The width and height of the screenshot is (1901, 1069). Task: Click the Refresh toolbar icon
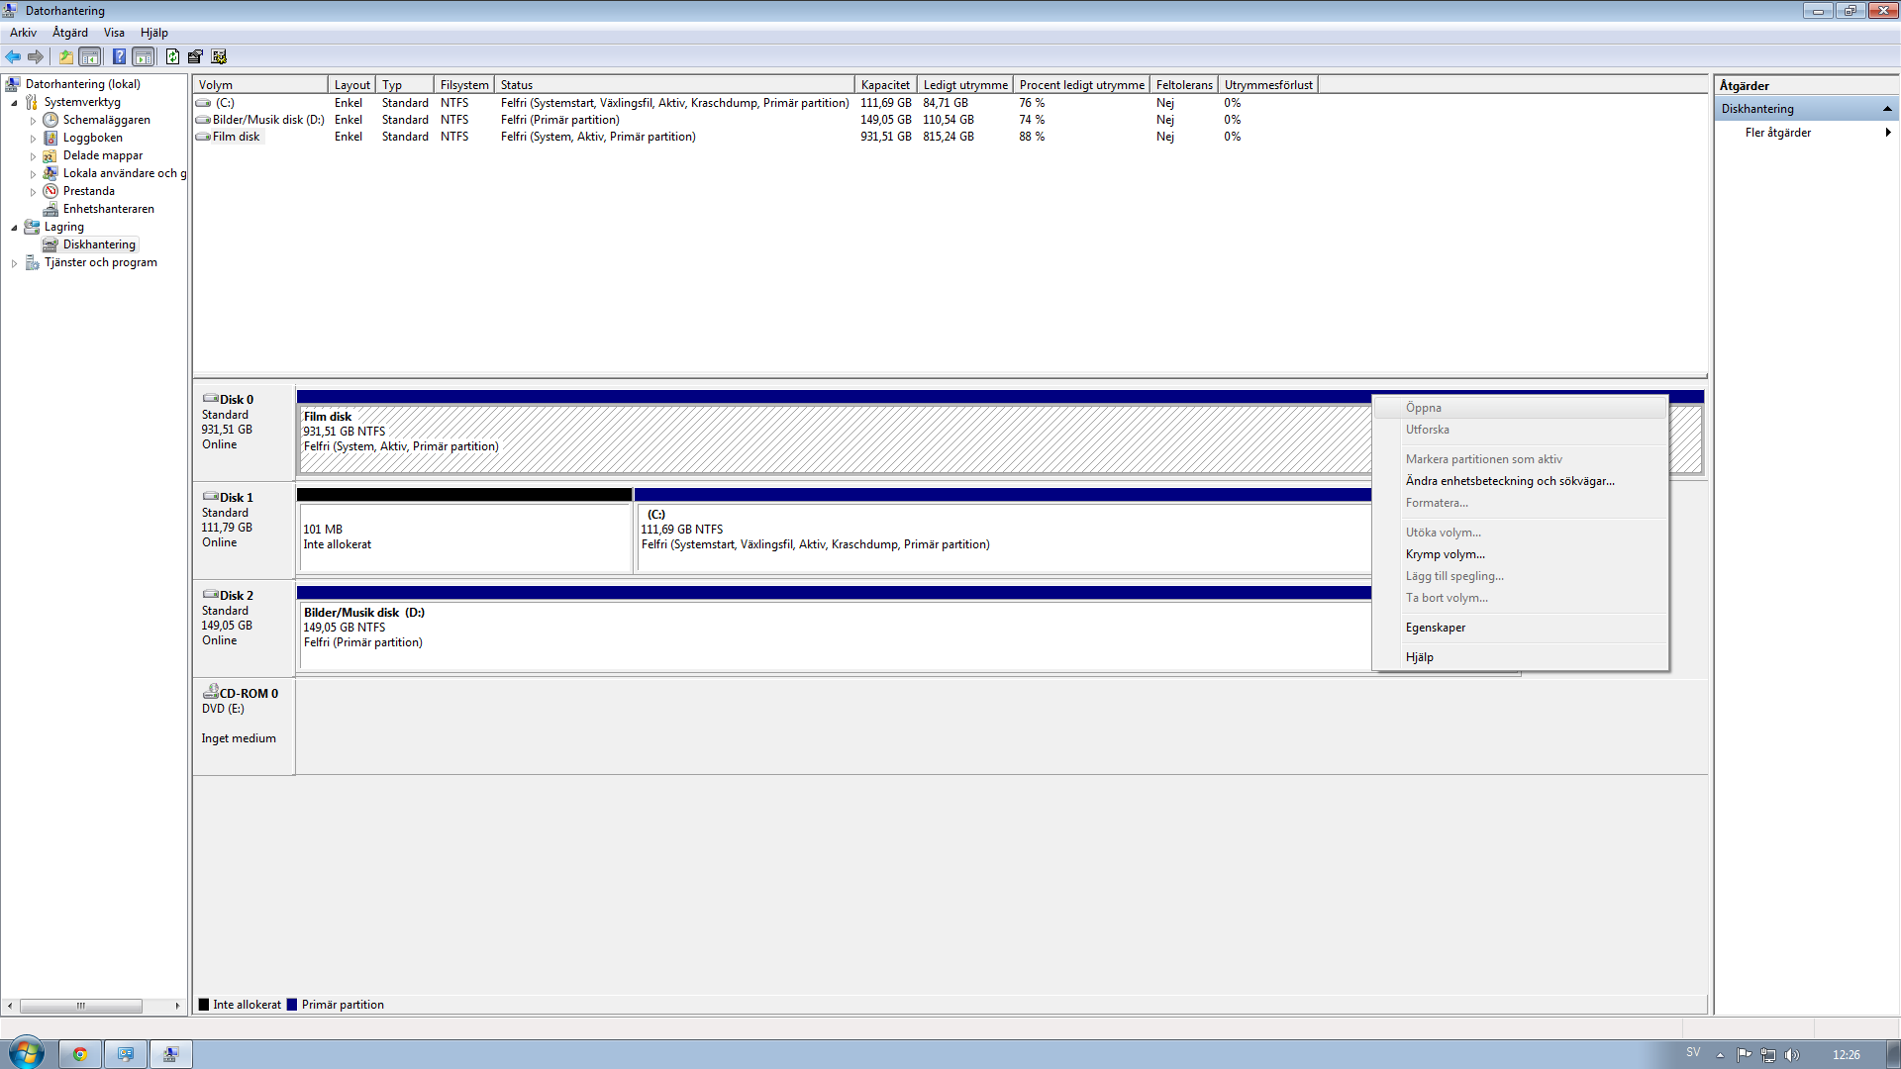172,56
